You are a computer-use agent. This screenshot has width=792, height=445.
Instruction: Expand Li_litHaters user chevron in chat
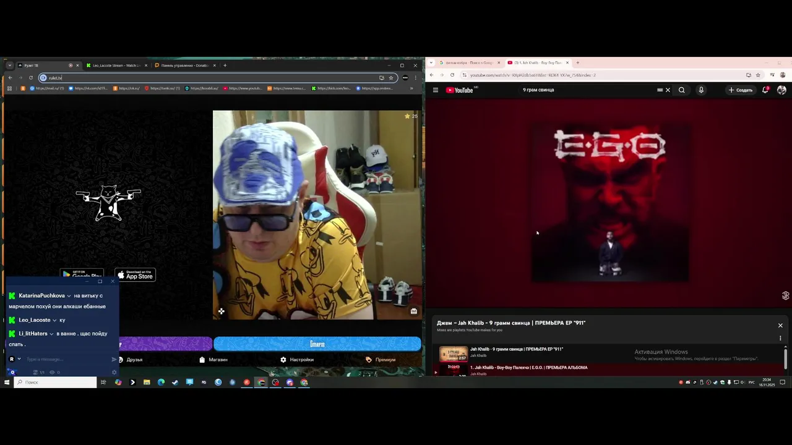click(51, 334)
